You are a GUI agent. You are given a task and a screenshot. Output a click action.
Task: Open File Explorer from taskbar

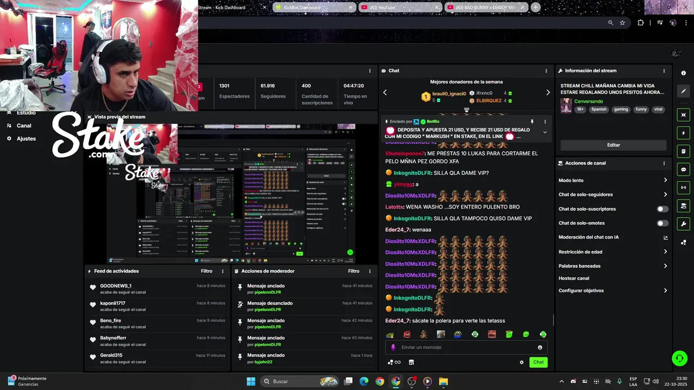point(444,381)
